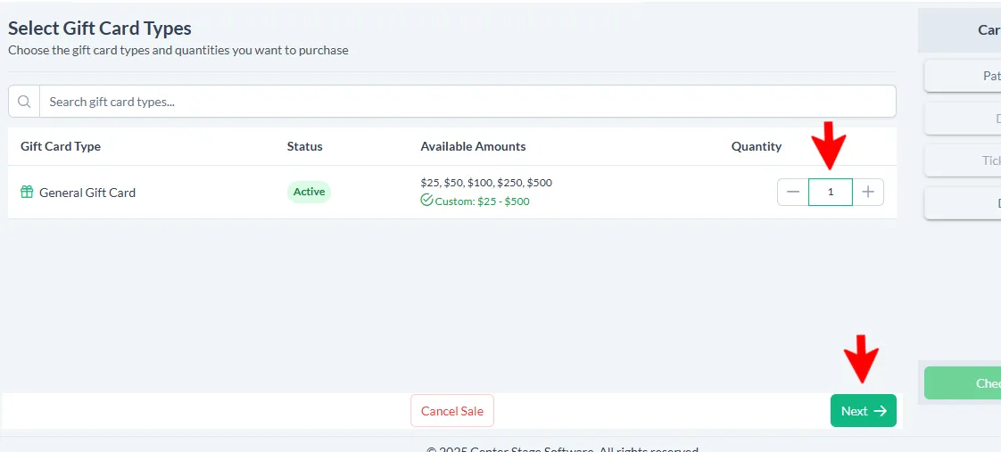Click the Gift Card Type column header
1001x452 pixels.
pyautogui.click(x=61, y=146)
